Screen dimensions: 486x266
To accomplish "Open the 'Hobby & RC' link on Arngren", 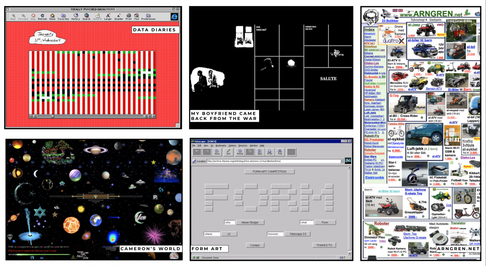I will point(373,87).
